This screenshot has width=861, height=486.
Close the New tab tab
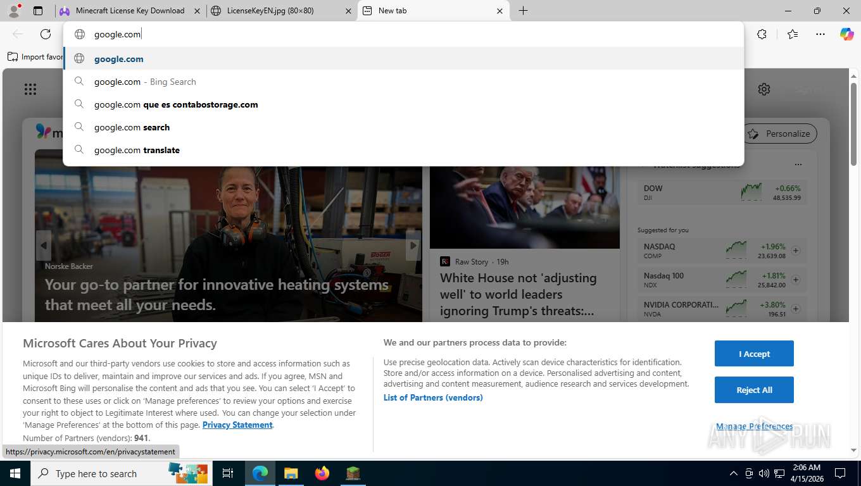[500, 11]
